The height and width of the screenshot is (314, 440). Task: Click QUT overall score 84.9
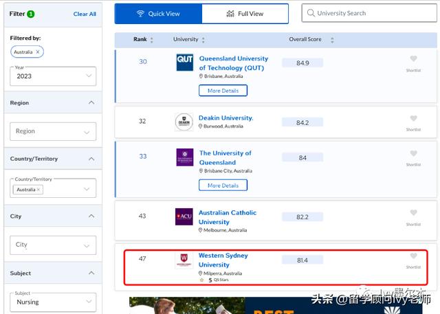click(302, 63)
